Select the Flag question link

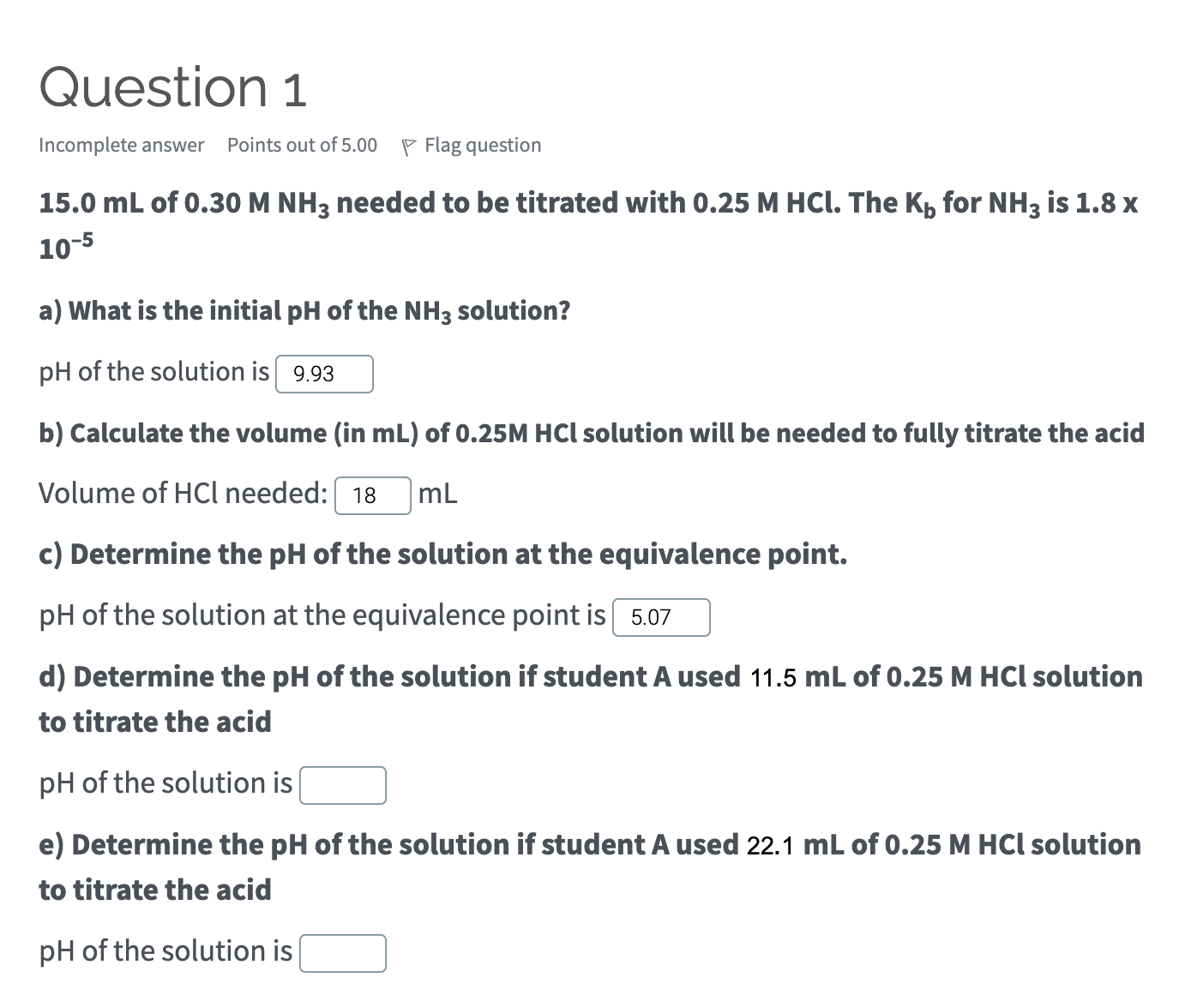pos(480,144)
